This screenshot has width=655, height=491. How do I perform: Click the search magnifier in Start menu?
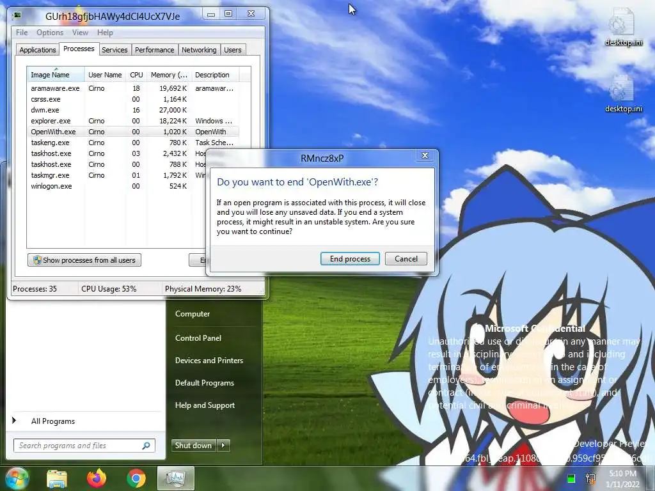(x=146, y=446)
